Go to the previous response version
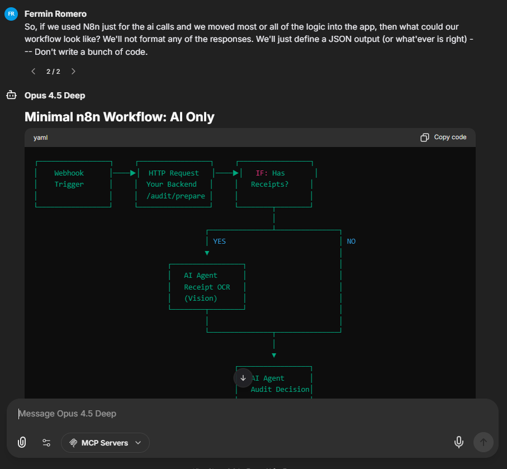 pyautogui.click(x=34, y=72)
